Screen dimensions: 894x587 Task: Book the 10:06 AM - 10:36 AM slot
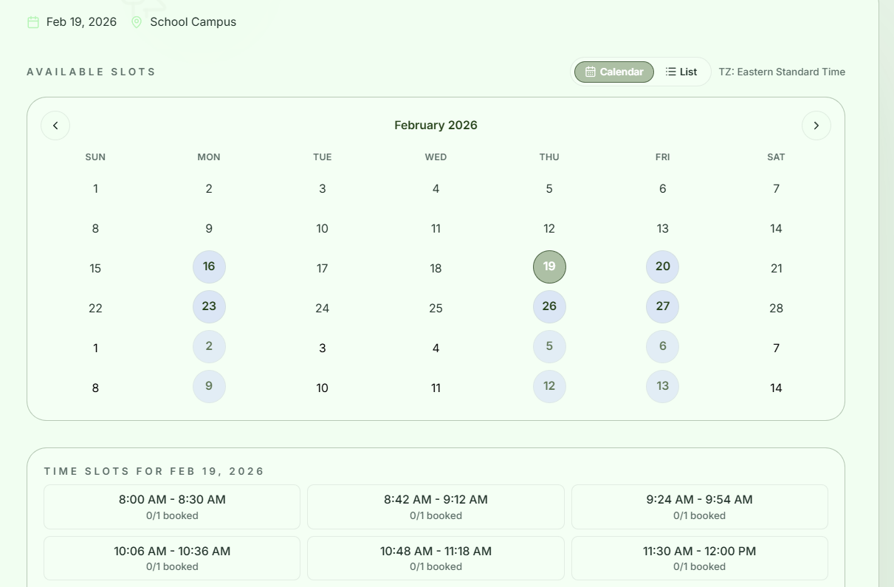coord(172,558)
